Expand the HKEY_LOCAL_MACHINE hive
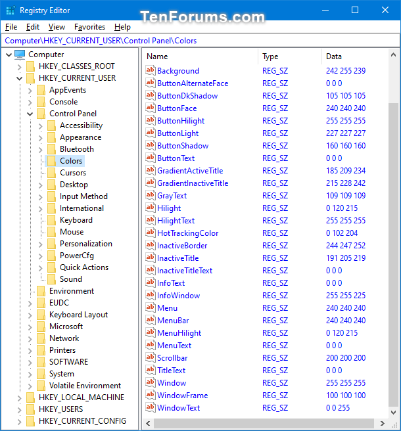401x431 pixels. point(19,397)
